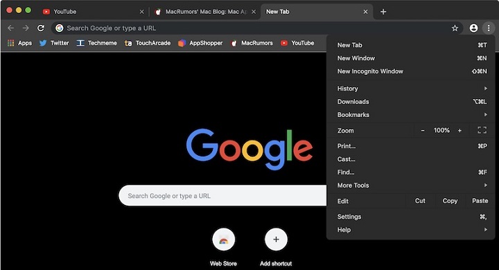Open the Twitter bookmark
The height and width of the screenshot is (270, 499).
click(54, 43)
